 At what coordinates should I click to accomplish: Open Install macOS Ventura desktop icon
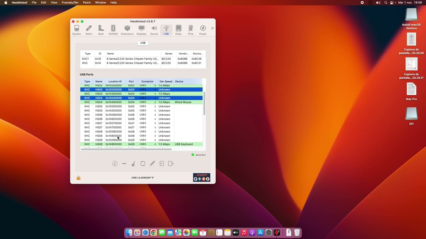pos(411,19)
